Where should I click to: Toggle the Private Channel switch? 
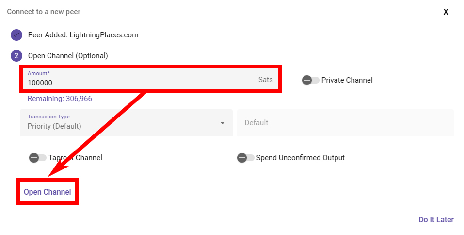tap(310, 80)
